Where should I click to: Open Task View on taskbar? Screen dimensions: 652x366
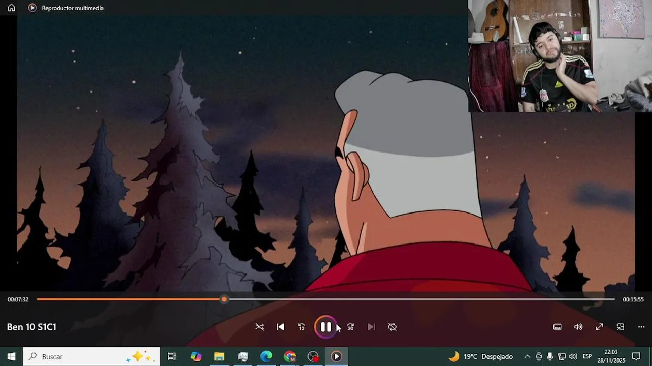click(172, 356)
